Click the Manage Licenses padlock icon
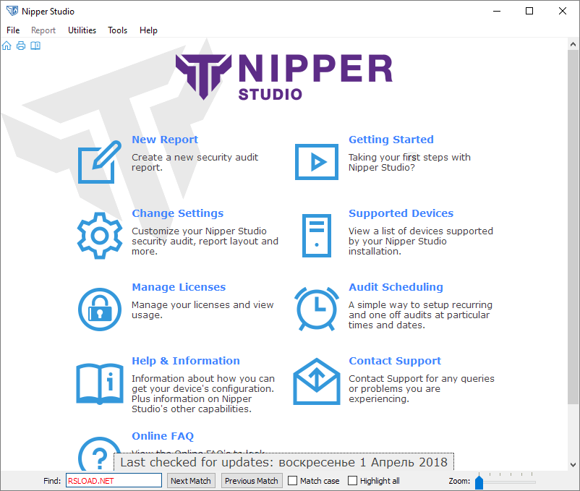Image resolution: width=580 pixels, height=491 pixels. coord(99,309)
